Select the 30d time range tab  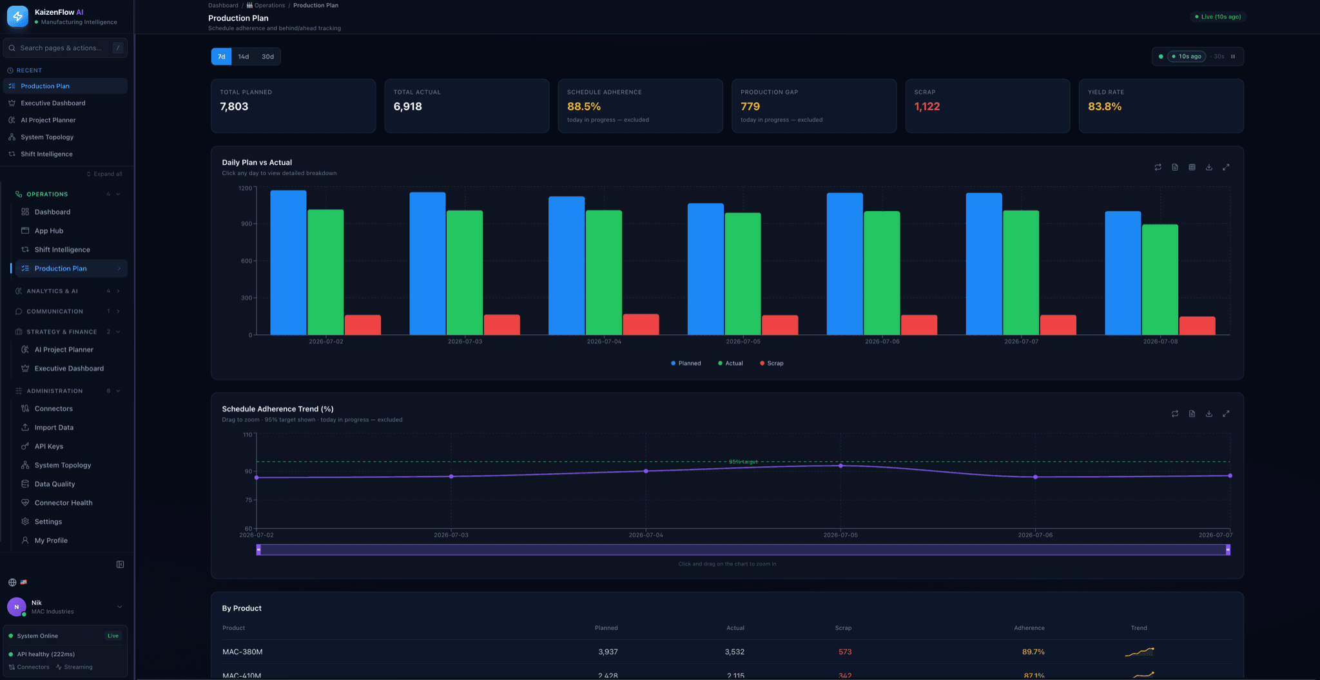(267, 57)
